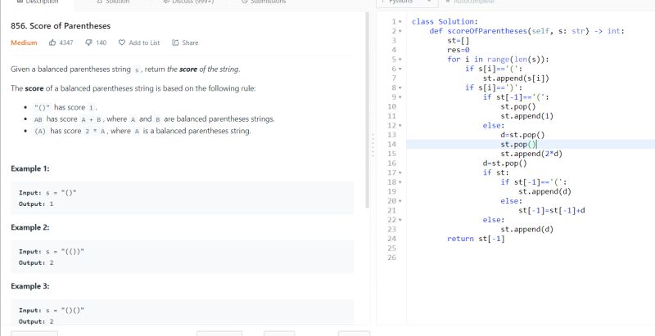The image size is (655, 336).
Task: Open the Submissions tab
Action: (264, 2)
